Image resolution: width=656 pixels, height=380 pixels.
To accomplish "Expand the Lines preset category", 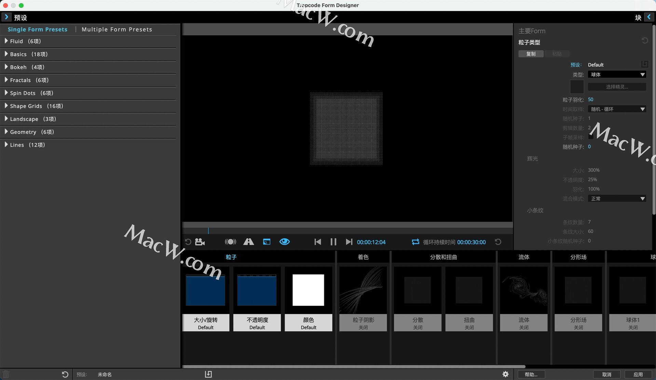I will pyautogui.click(x=6, y=144).
